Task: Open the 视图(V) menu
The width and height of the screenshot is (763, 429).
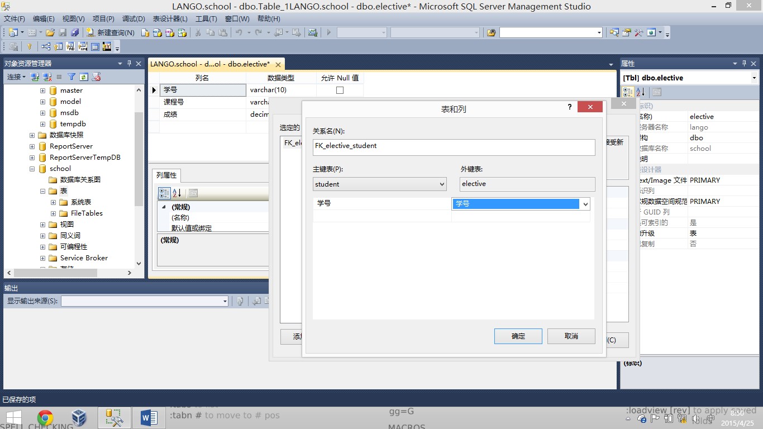Action: point(73,18)
